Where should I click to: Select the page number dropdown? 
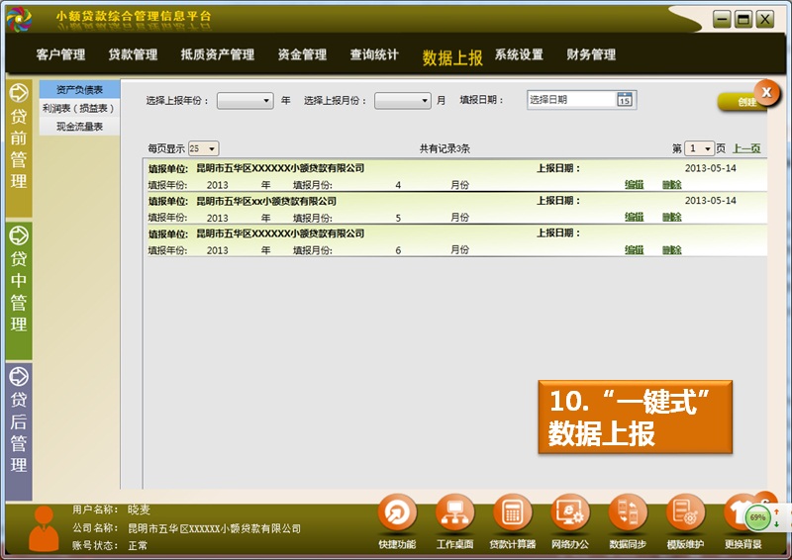700,148
